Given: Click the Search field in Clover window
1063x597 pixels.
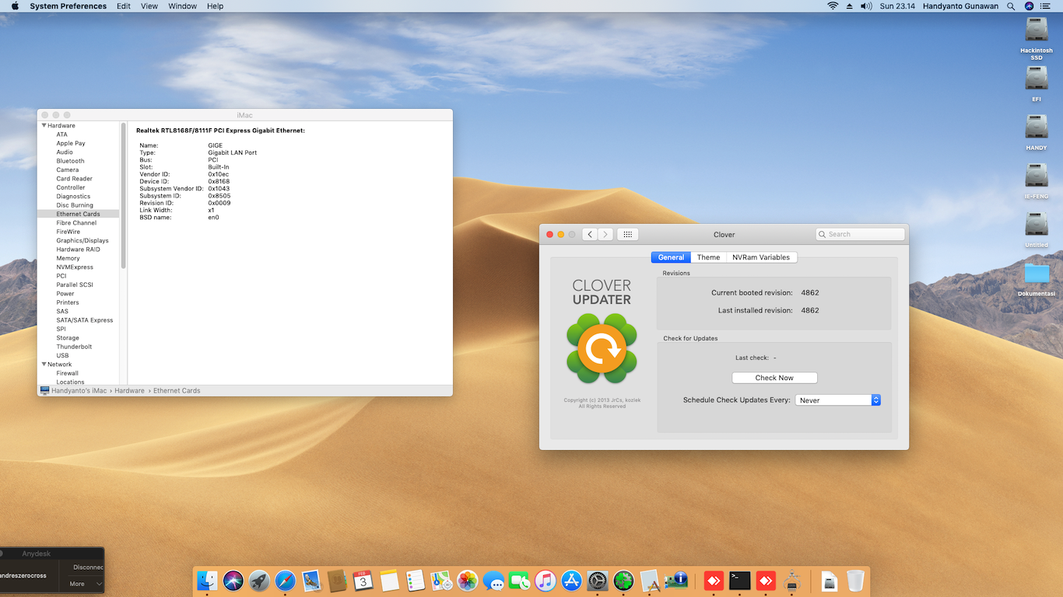Looking at the screenshot, I should point(860,234).
